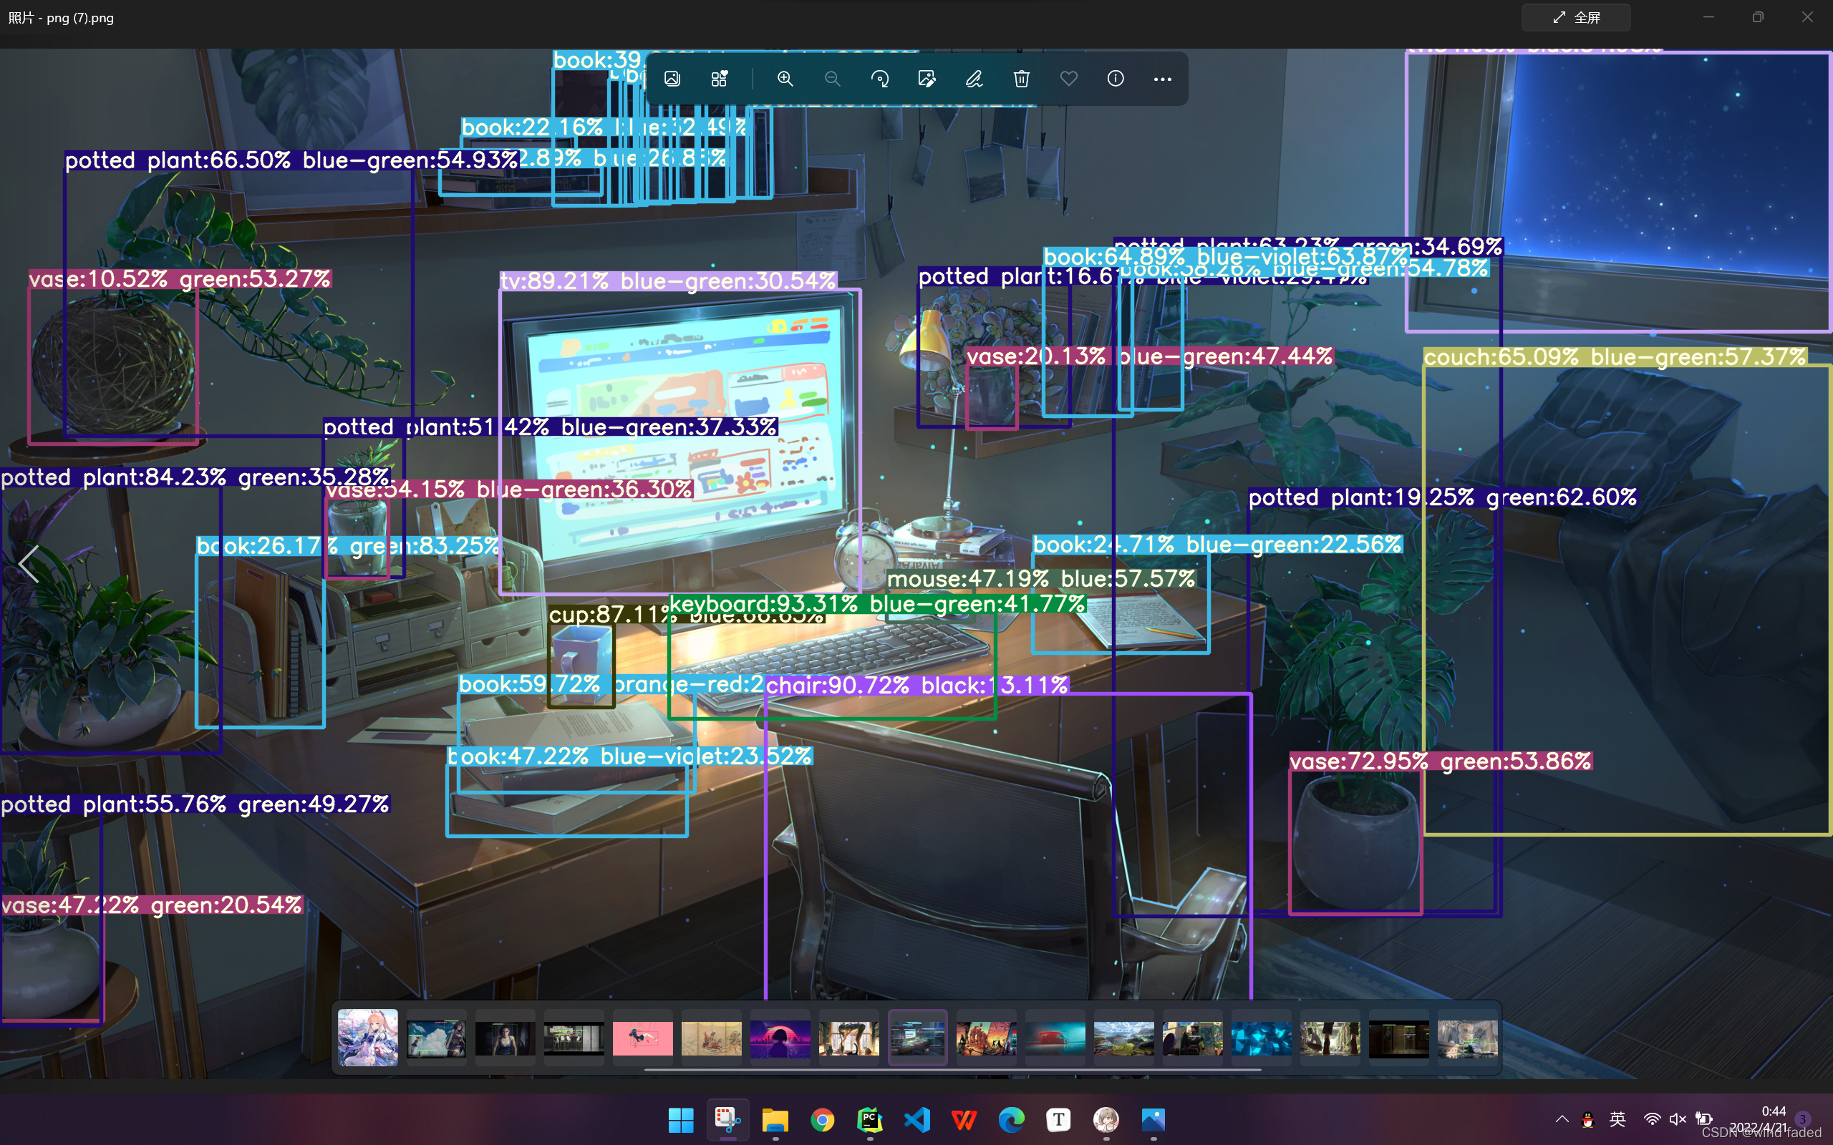Switch the 英 input language indicator
Image resolution: width=1833 pixels, height=1145 pixels.
(1617, 1119)
